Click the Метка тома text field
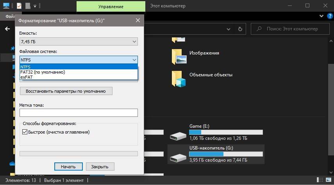 pyautogui.click(x=79, y=113)
